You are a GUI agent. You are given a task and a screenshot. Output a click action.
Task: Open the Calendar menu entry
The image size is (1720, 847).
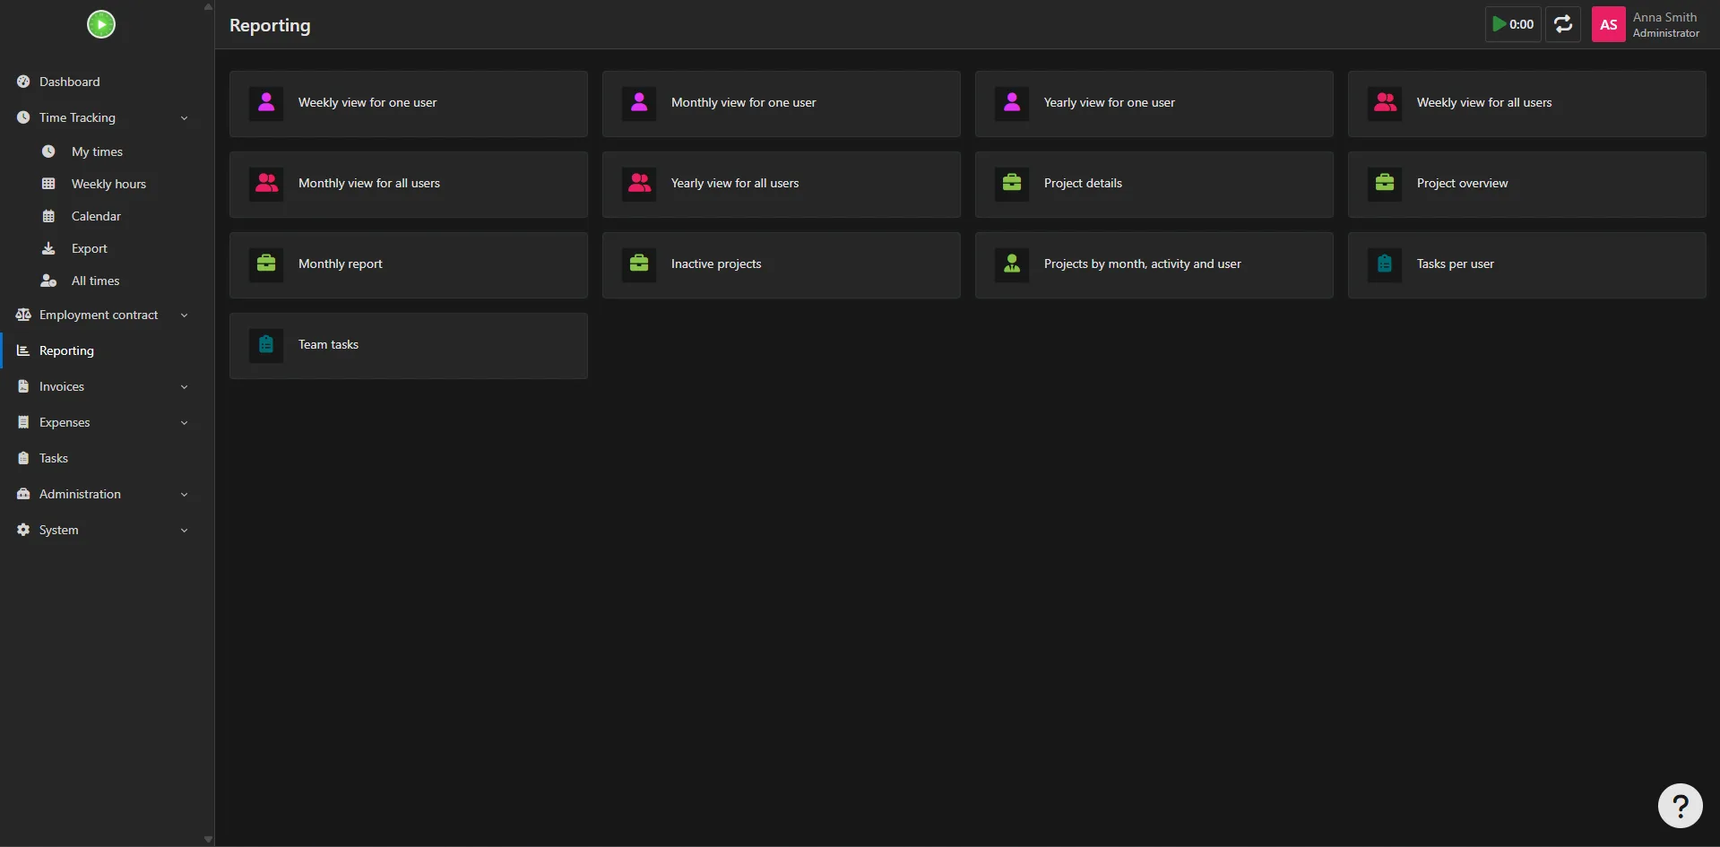[x=100, y=216]
